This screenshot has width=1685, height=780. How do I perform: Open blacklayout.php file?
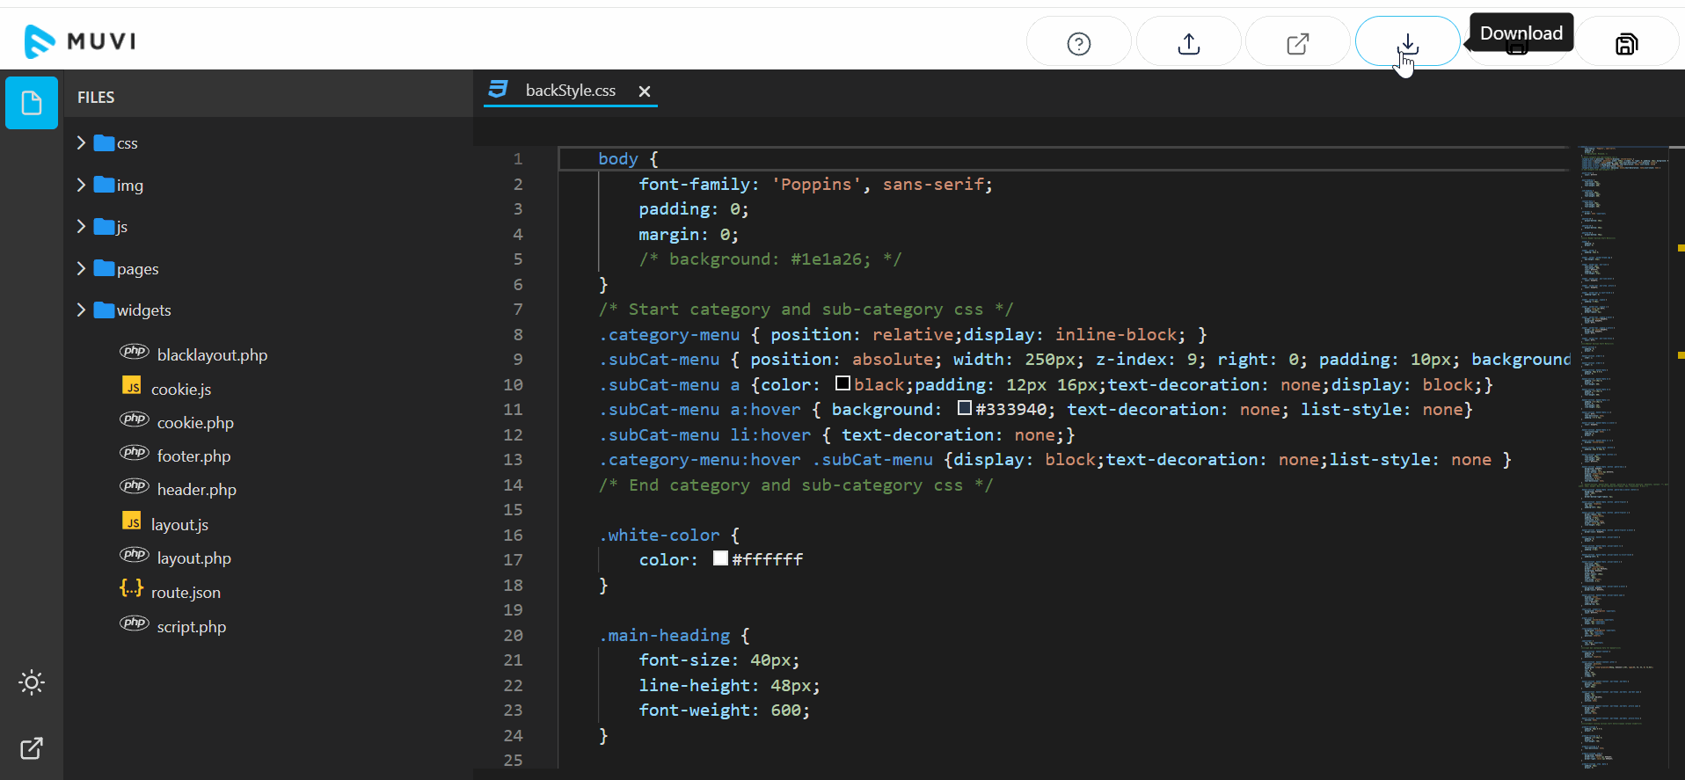211,355
